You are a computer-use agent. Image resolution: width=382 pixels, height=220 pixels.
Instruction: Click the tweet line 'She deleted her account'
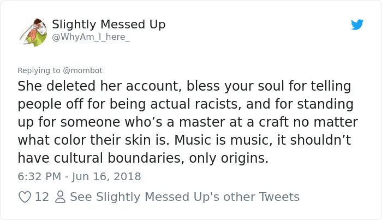(x=99, y=86)
